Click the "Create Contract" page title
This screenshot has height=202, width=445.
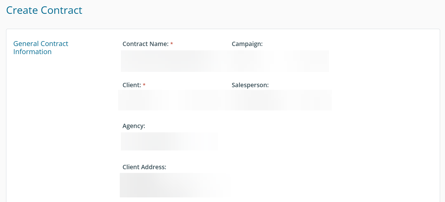point(44,10)
